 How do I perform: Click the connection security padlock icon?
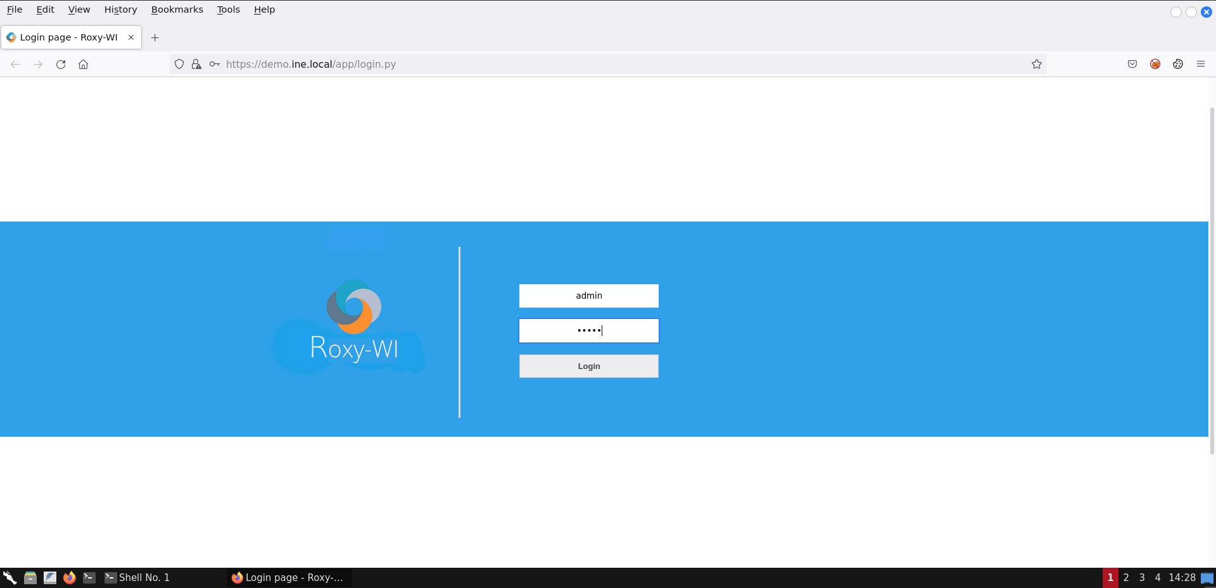(196, 64)
